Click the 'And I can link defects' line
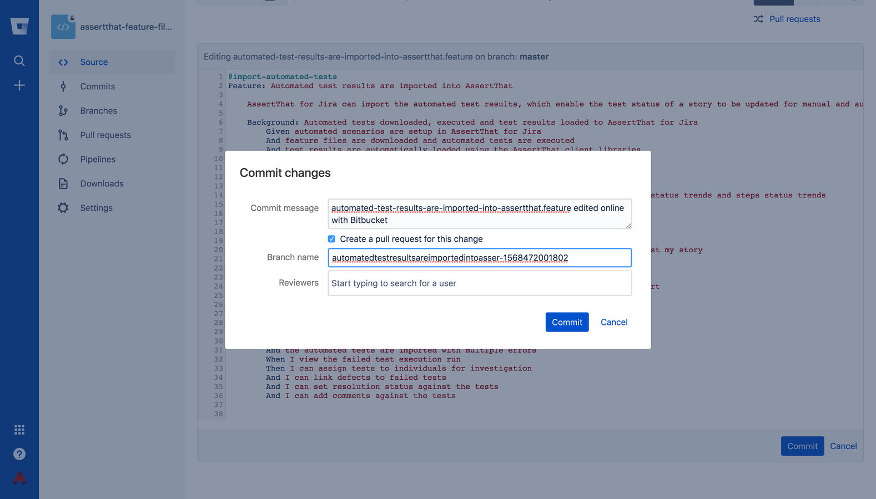The image size is (876, 499). (x=356, y=378)
